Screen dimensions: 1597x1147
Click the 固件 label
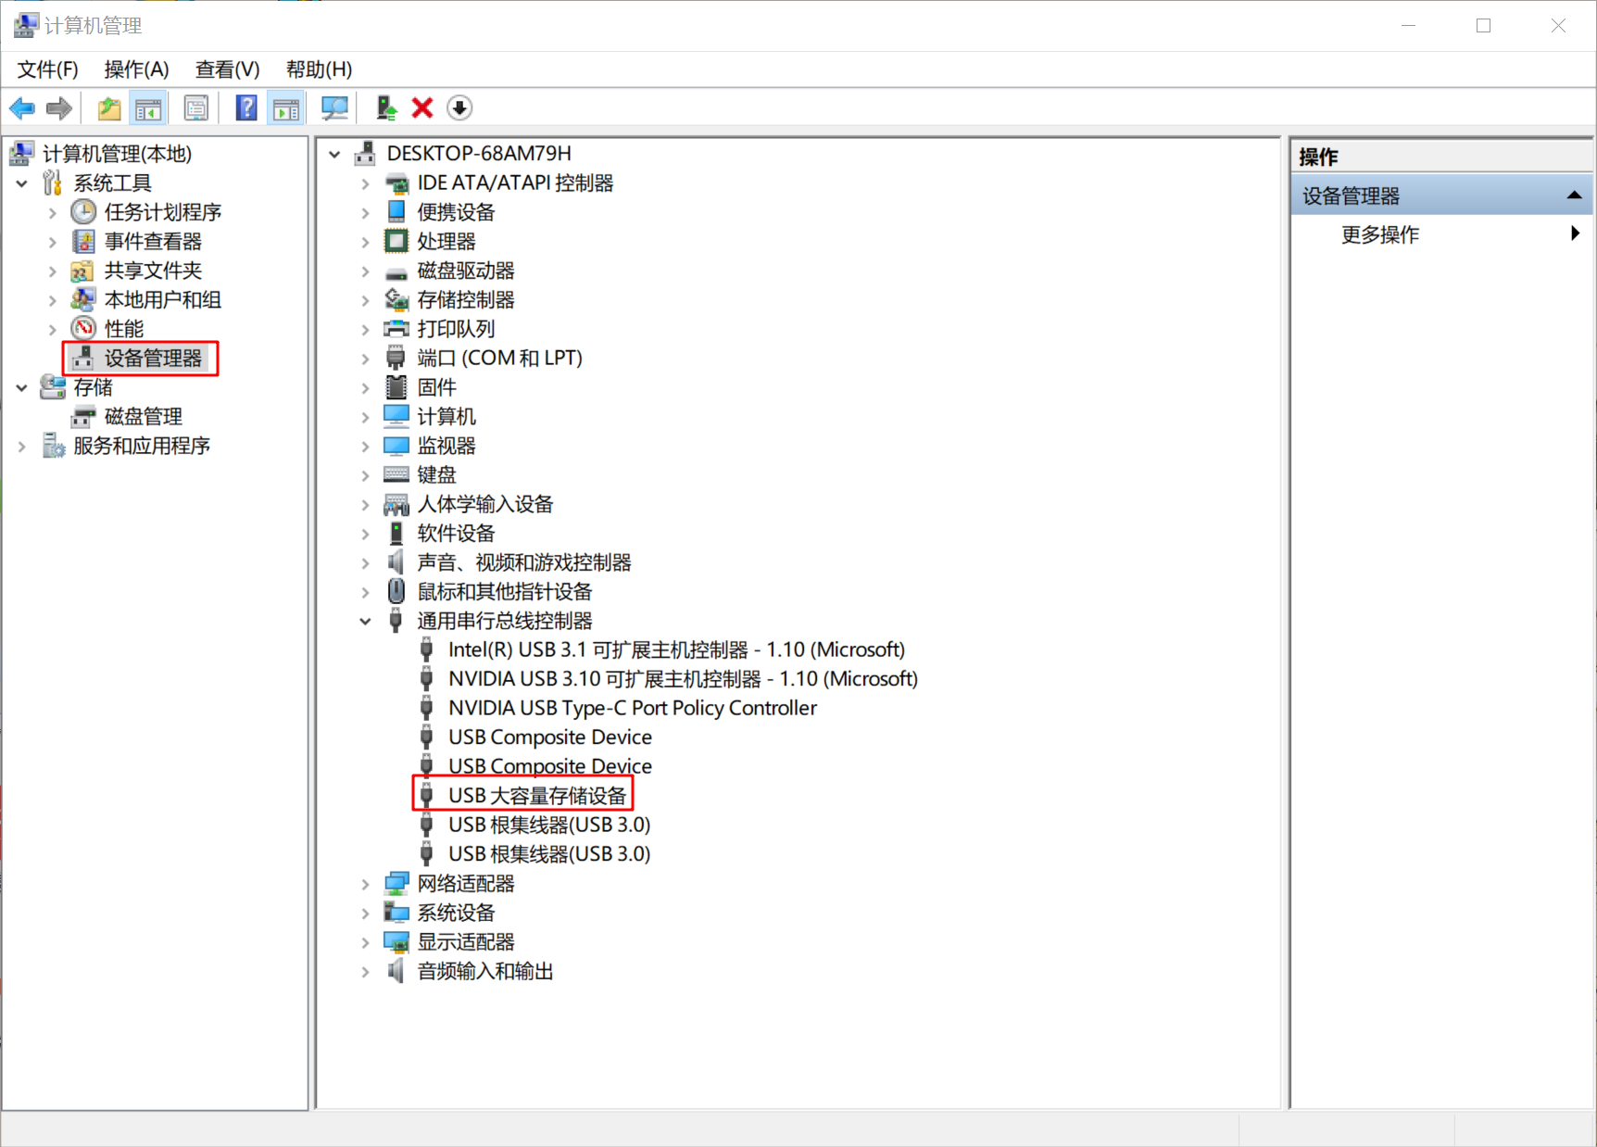436,387
